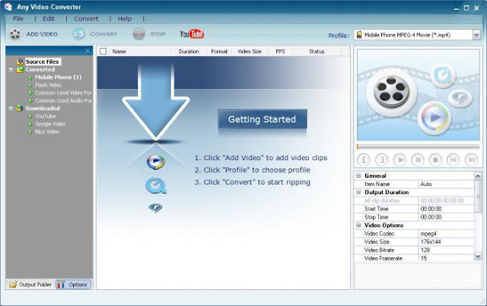Click the Duration column header
This screenshot has height=306, width=487.
tap(189, 52)
